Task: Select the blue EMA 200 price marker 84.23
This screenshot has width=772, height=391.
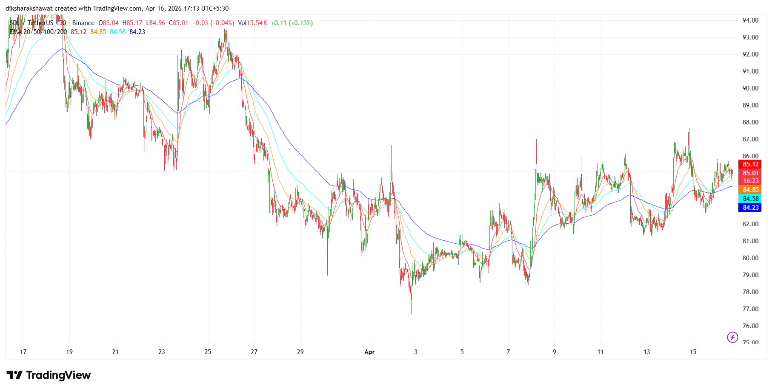Action: (752, 207)
